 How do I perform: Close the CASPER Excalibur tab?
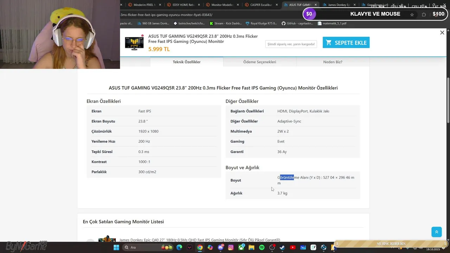pyautogui.click(x=277, y=5)
